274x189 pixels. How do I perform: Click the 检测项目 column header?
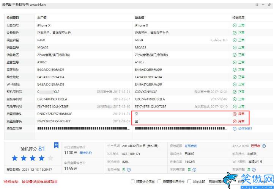(x=13, y=18)
